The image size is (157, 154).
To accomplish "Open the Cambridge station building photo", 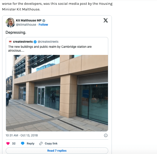I will [x=57, y=93].
